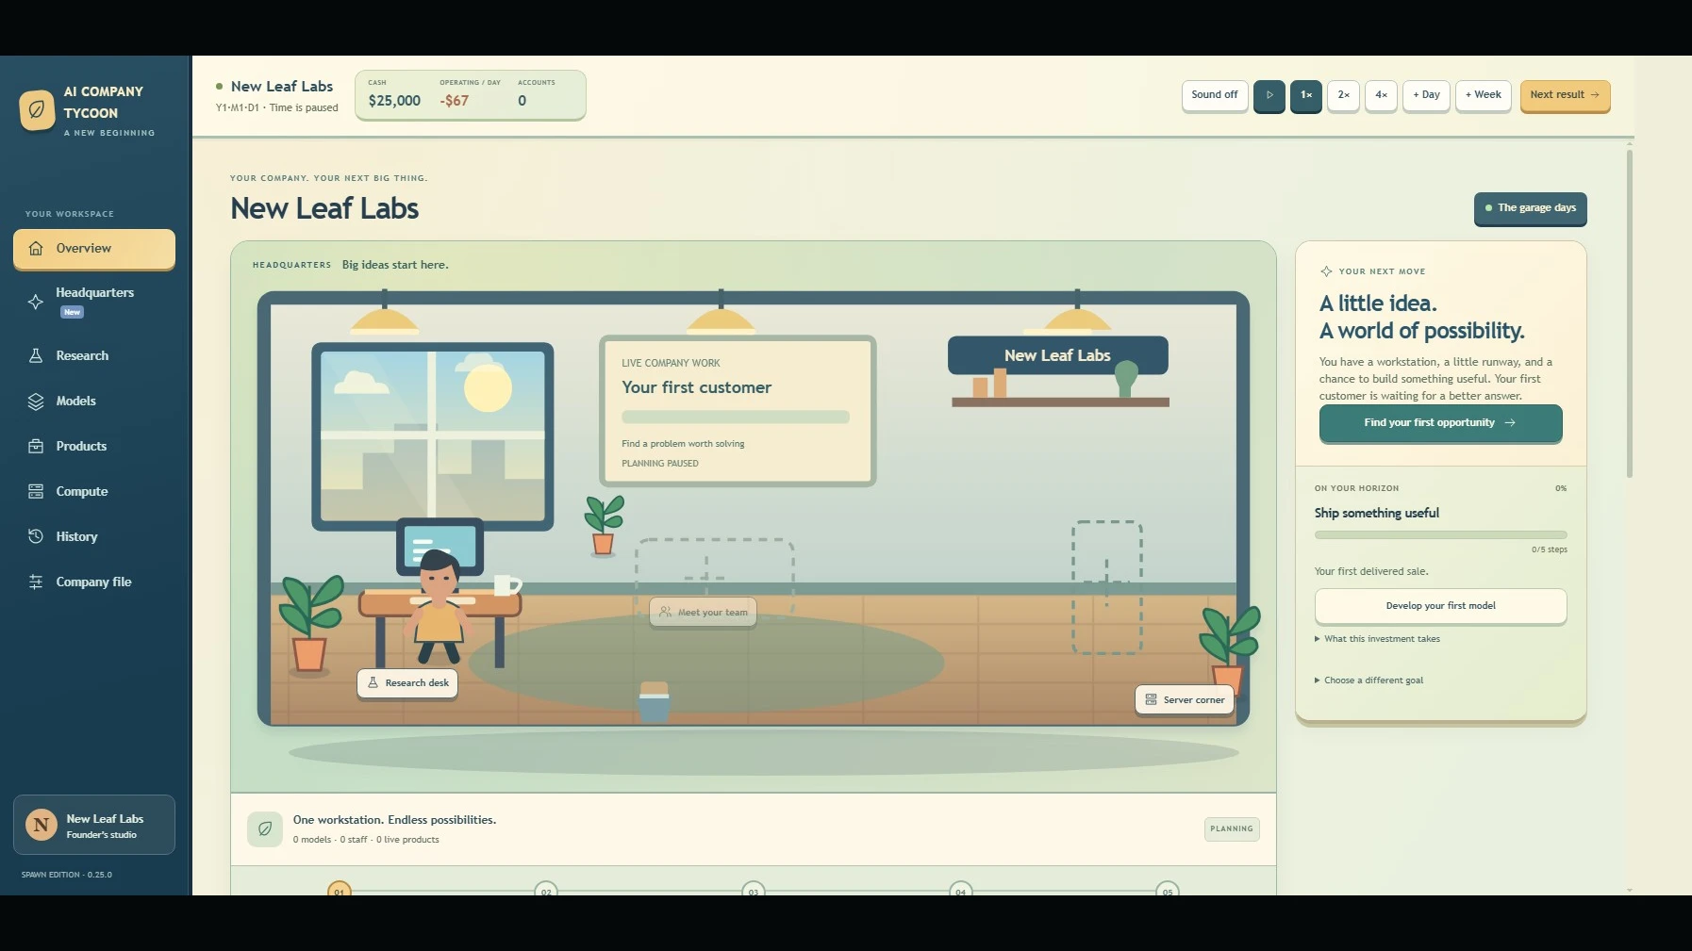Click the sparkle icon next to 'Your next move'
Image resolution: width=1692 pixels, height=951 pixels.
point(1326,271)
